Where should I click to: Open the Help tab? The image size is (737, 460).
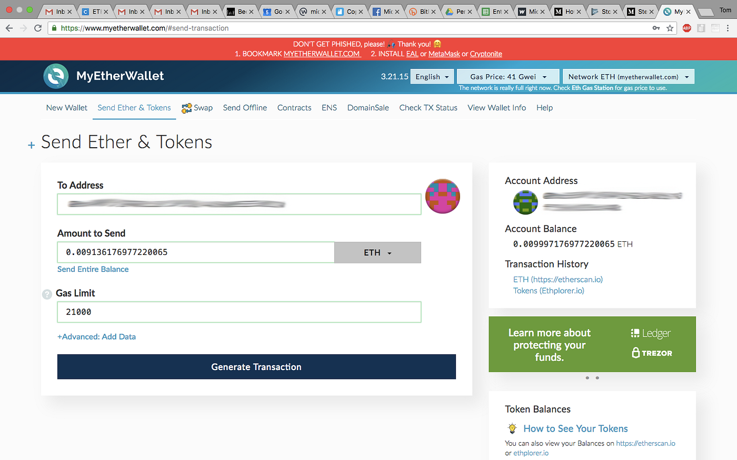[544, 108]
